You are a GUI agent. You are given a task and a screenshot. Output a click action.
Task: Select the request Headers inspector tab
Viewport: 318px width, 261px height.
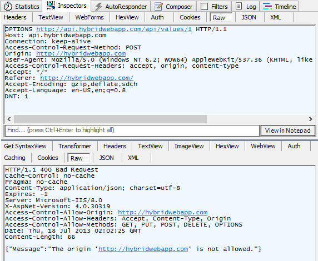click(15, 17)
